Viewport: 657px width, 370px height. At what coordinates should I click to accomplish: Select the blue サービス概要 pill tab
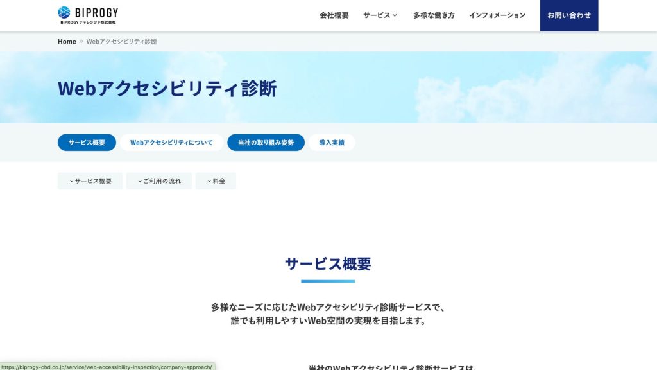pyautogui.click(x=87, y=143)
